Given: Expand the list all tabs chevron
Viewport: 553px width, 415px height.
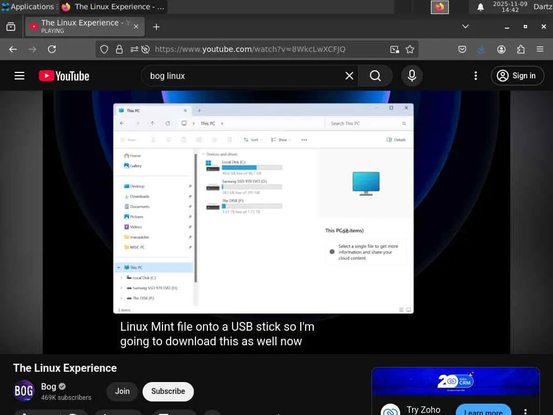Looking at the screenshot, I should coord(466,26).
